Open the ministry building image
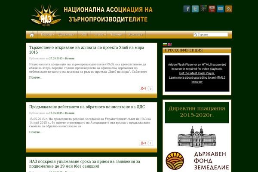This screenshot has width=258, height=172. [197, 137]
